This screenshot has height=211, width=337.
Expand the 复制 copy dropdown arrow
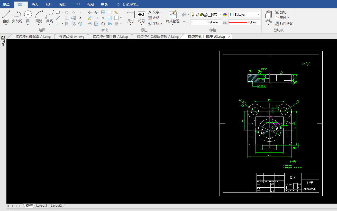[288, 18]
